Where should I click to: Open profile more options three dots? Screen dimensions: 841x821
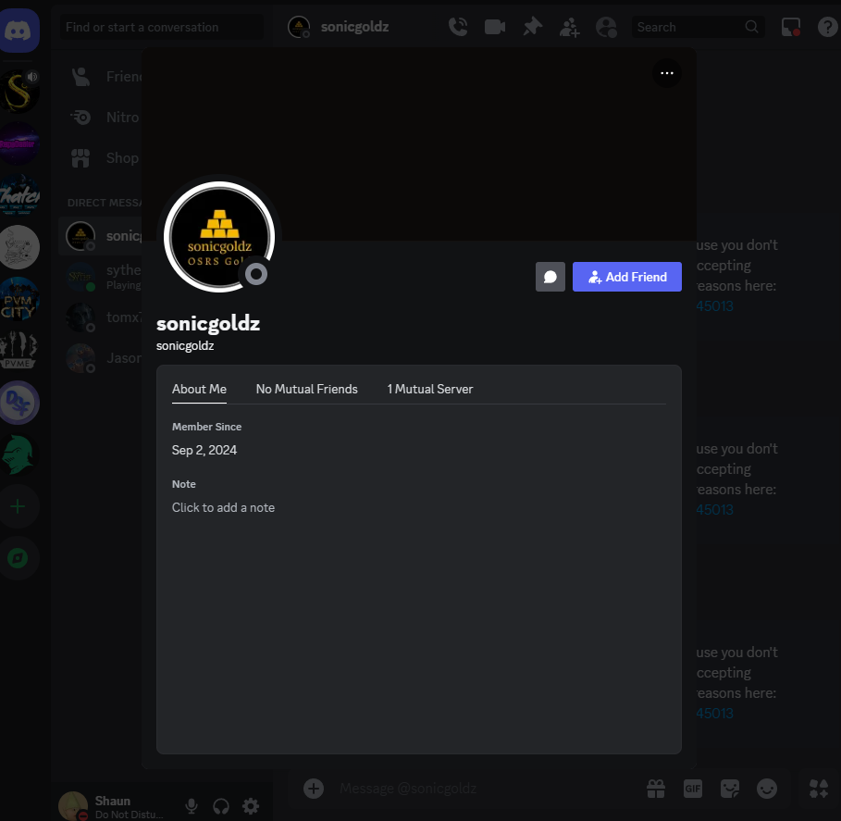click(667, 73)
